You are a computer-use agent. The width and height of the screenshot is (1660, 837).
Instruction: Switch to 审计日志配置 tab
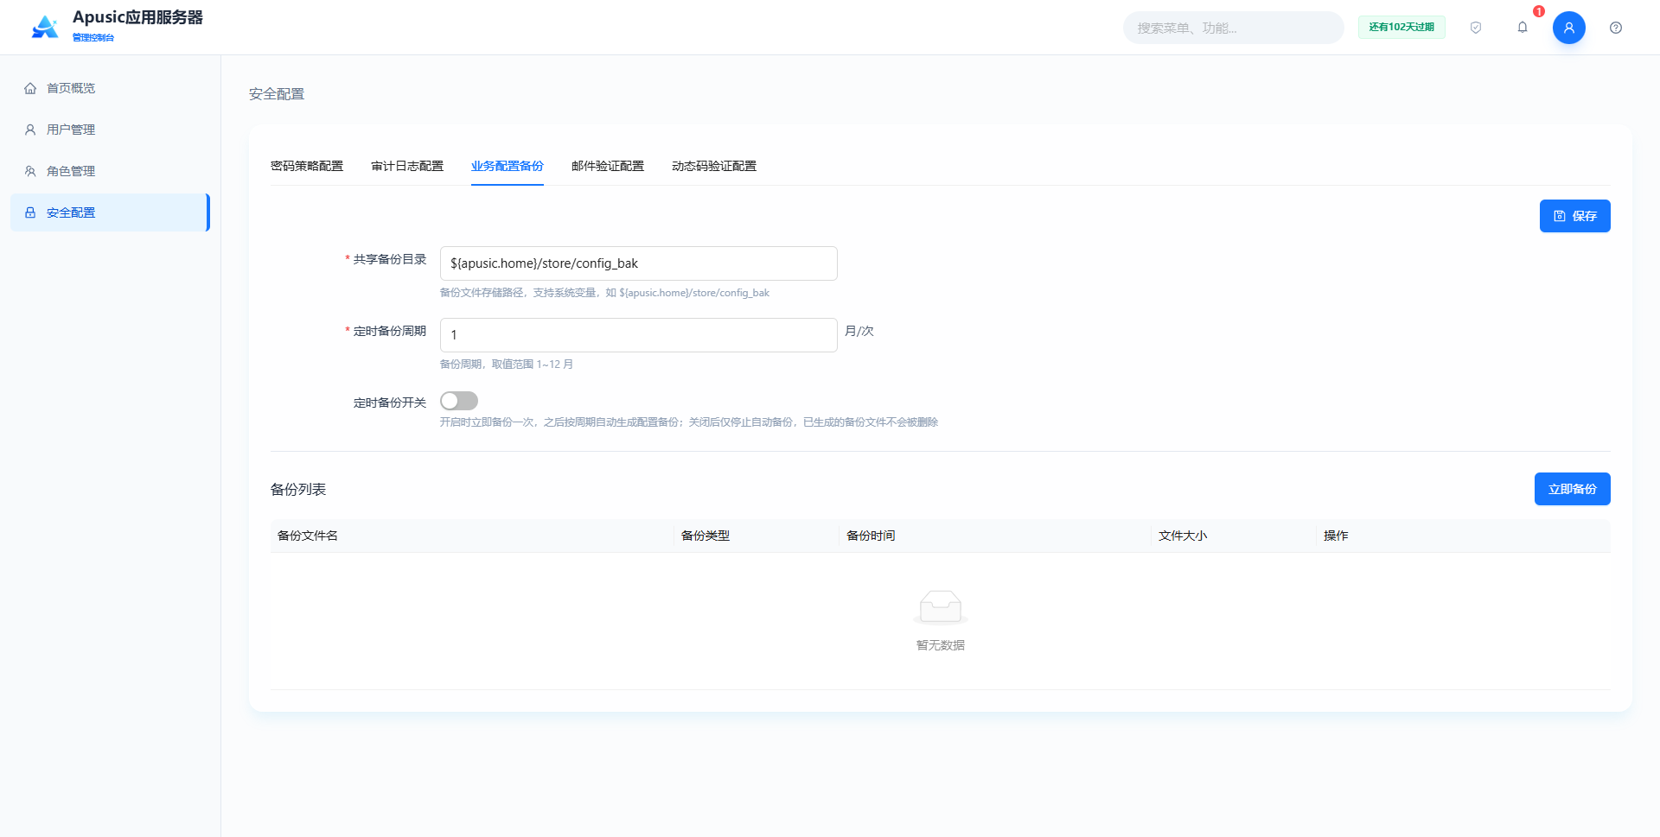click(407, 166)
